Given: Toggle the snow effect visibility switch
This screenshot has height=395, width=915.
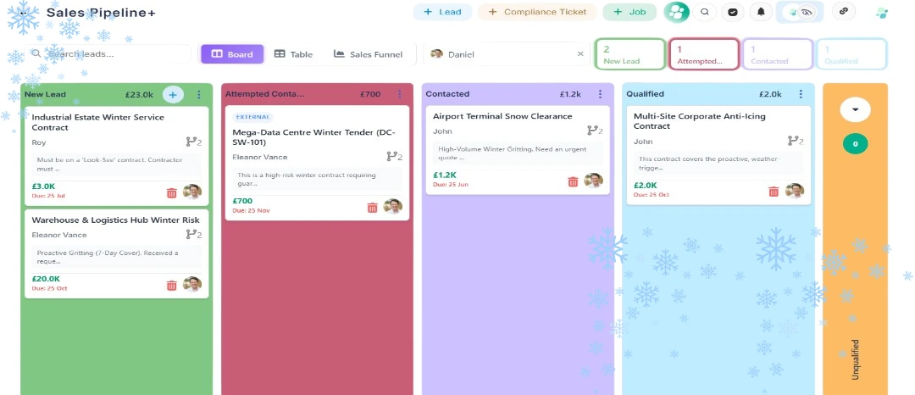Looking at the screenshot, I should tap(800, 12).
